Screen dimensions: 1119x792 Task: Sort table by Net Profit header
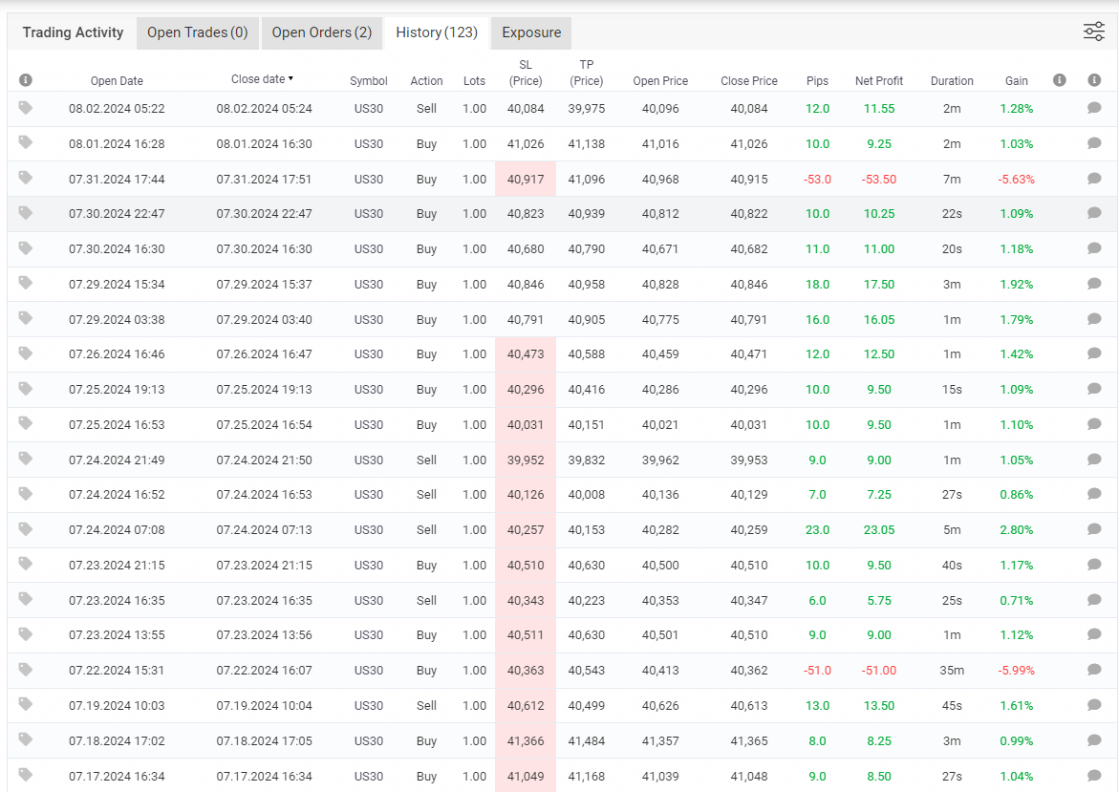(878, 81)
